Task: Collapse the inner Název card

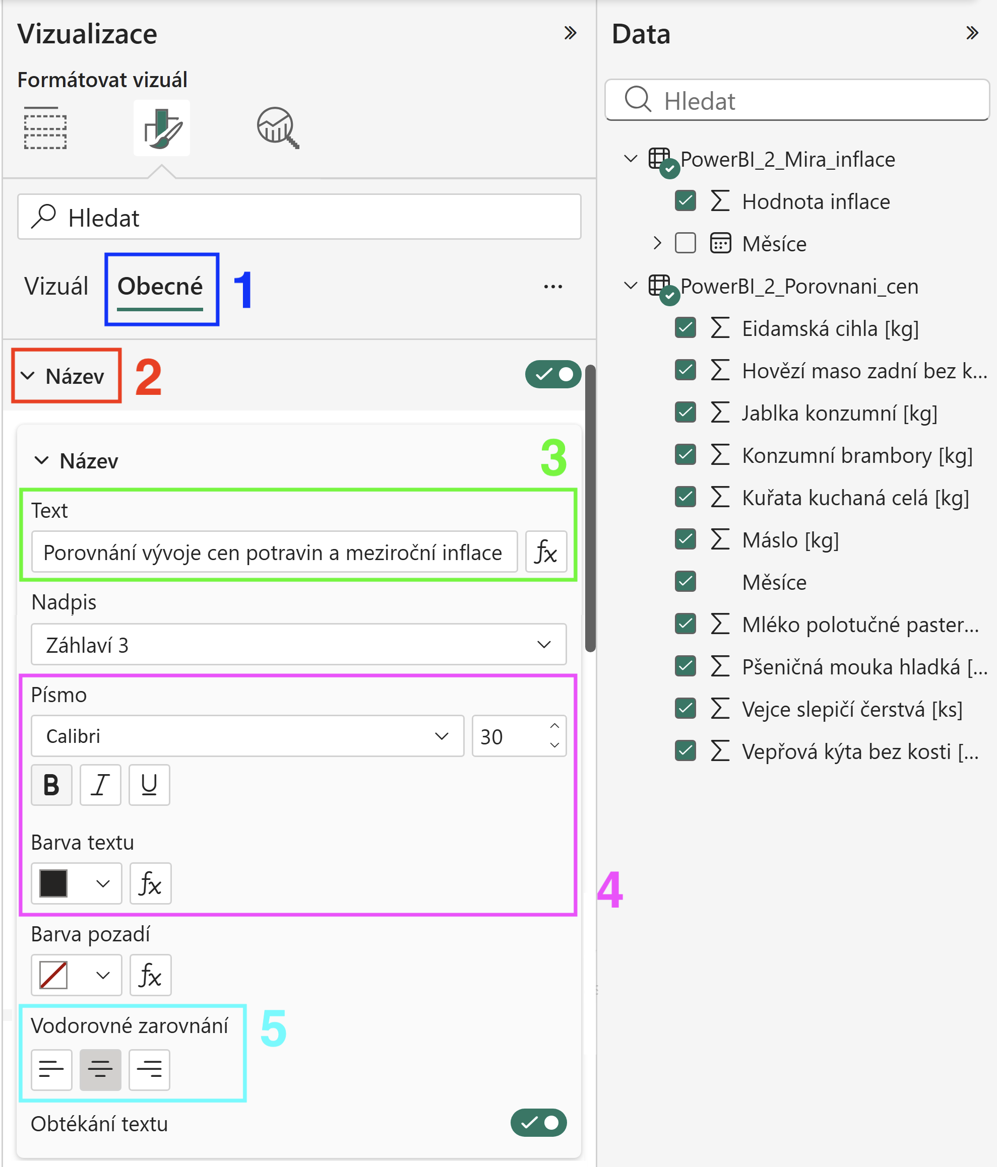Action: [42, 460]
